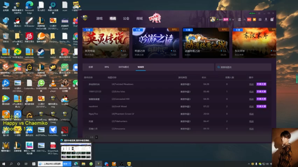This screenshot has height=167, width=298.
Task: Open the 商城 navigation tab
Action: pyautogui.click(x=139, y=18)
